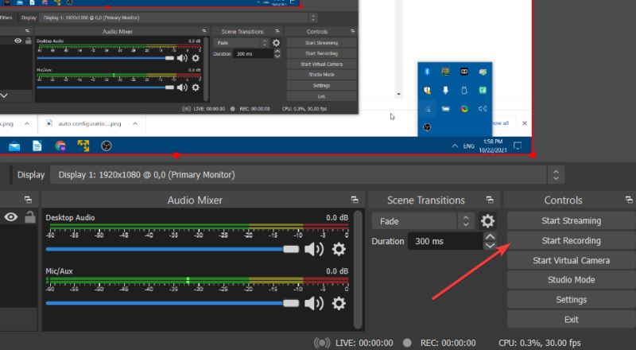Pop out the Controls dock
The width and height of the screenshot is (636, 350).
coord(627,200)
